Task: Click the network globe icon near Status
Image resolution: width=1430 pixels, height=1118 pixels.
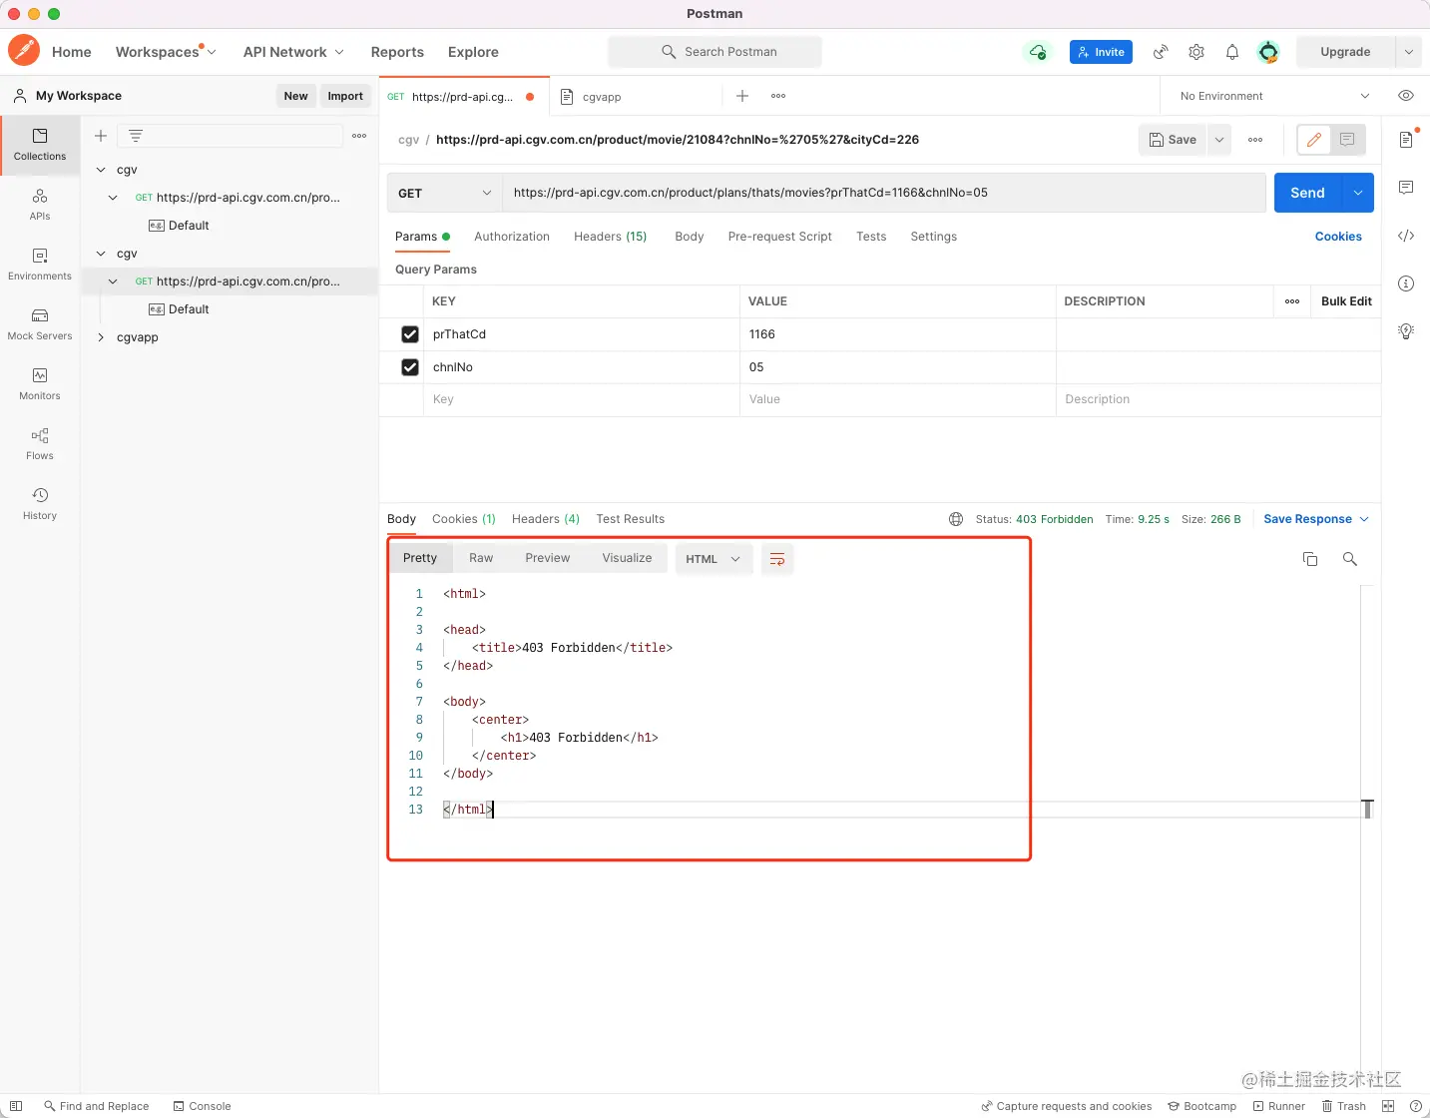Action: pos(956,519)
